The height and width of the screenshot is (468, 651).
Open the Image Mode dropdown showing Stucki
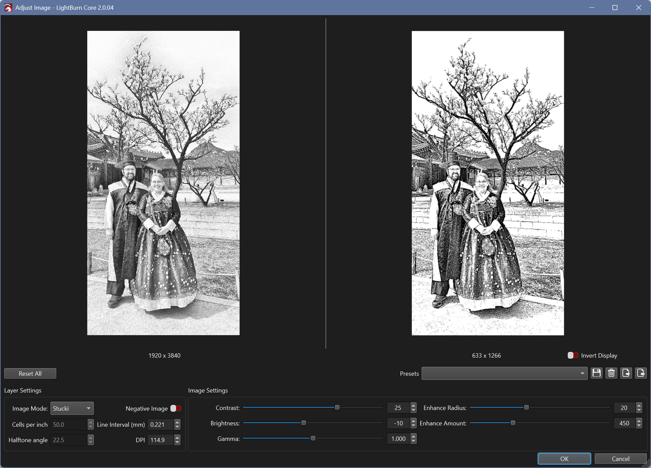(72, 408)
